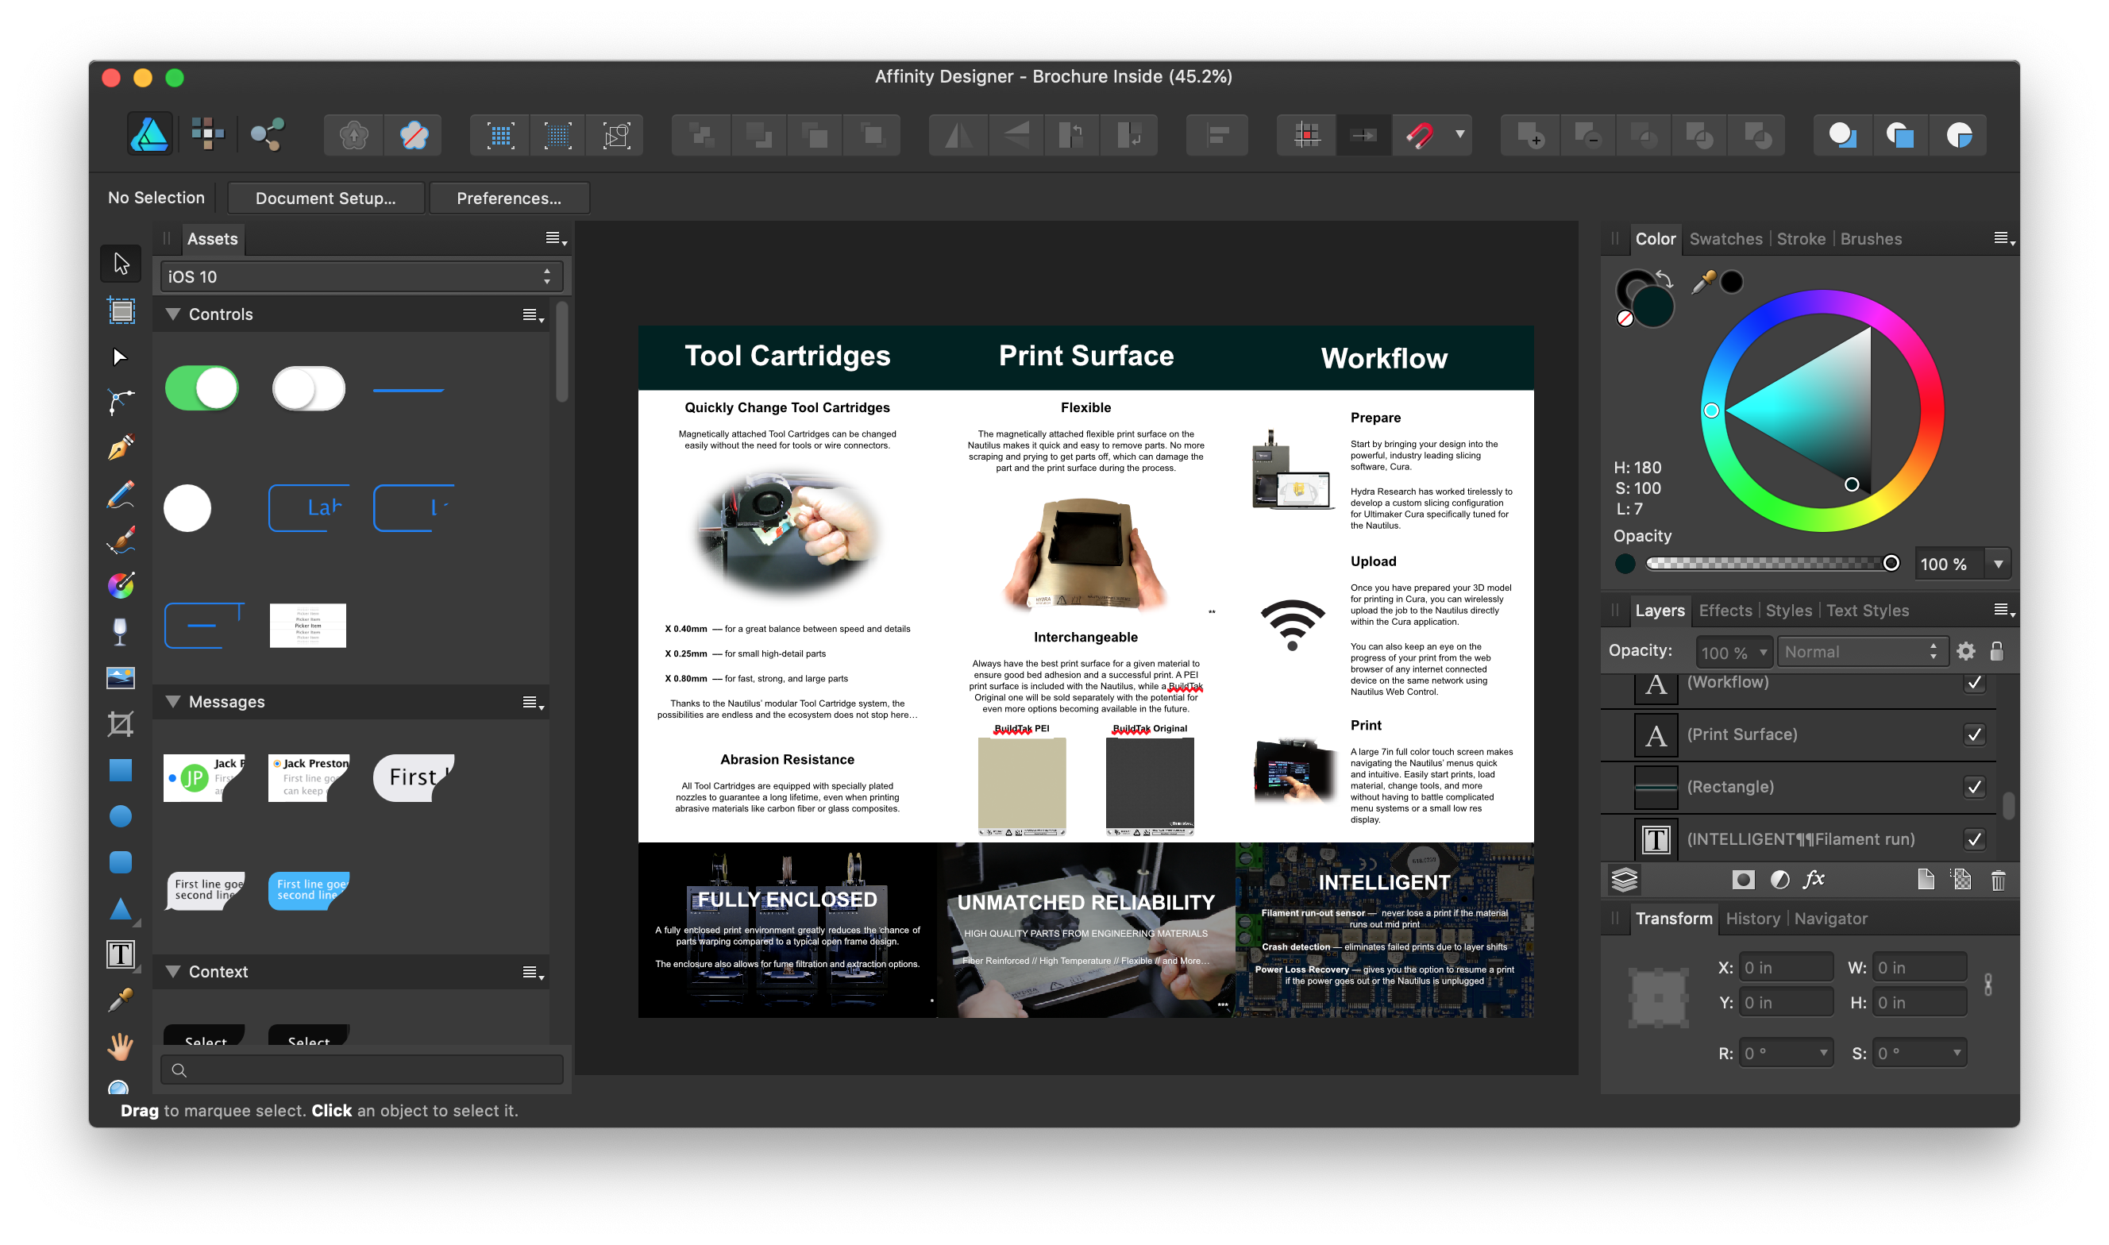This screenshot has width=2109, height=1245.
Task: Select the Rounded Rectangle tool
Action: [120, 861]
